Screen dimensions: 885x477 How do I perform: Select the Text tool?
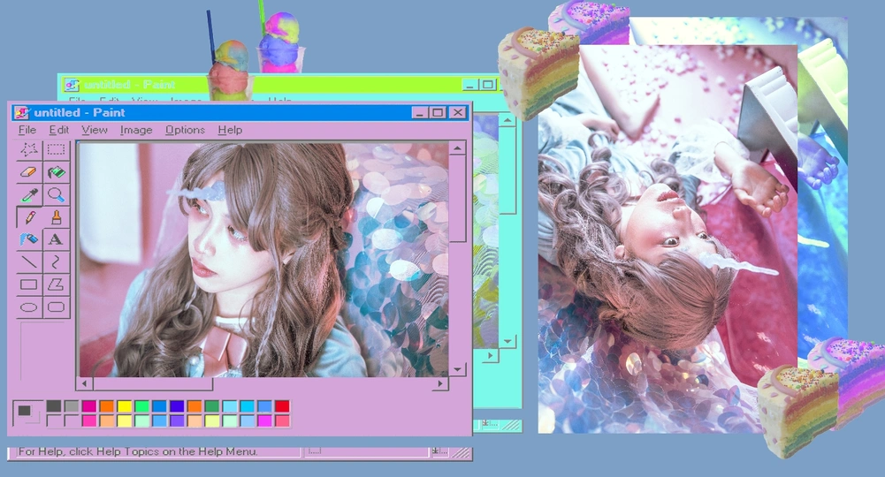click(56, 239)
